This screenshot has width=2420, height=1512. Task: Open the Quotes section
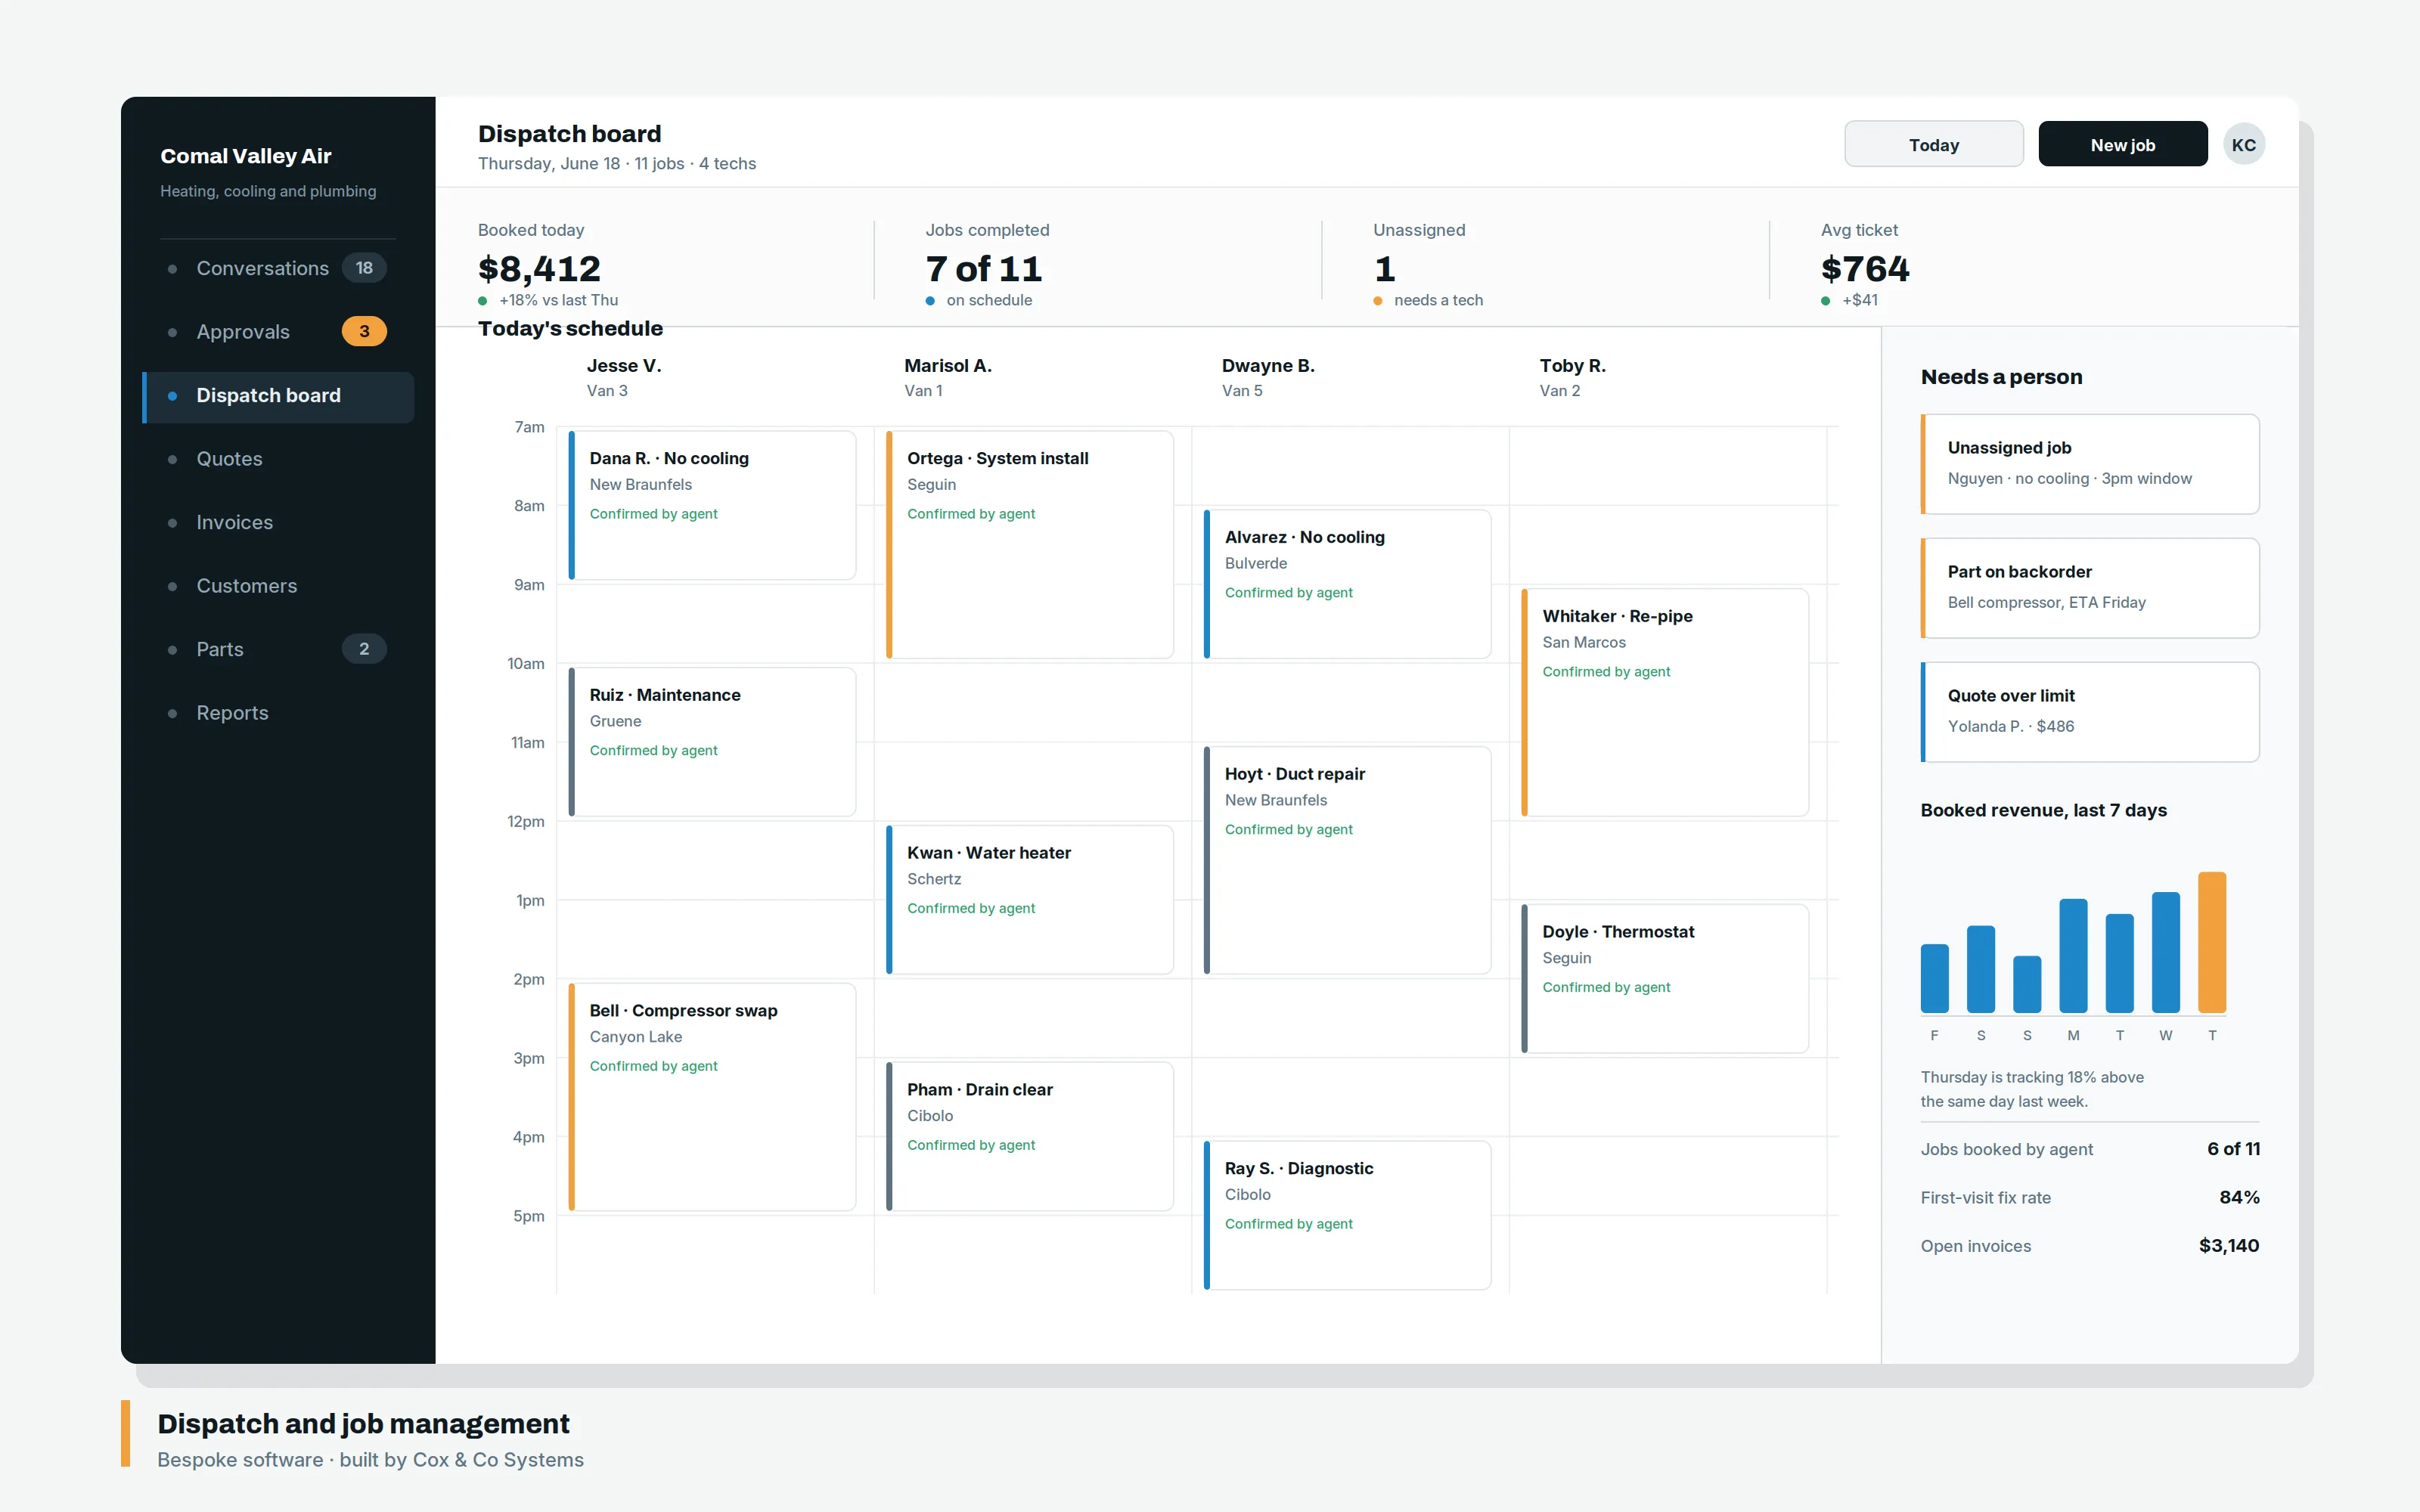[278, 459]
